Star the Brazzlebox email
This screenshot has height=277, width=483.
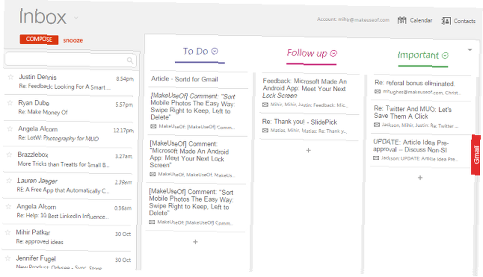click(10, 154)
